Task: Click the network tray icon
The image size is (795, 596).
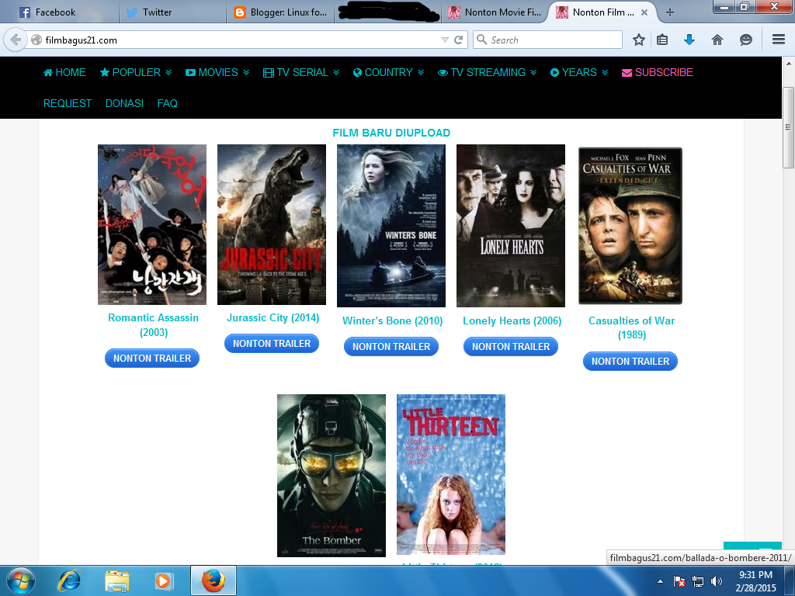Action: pos(698,581)
